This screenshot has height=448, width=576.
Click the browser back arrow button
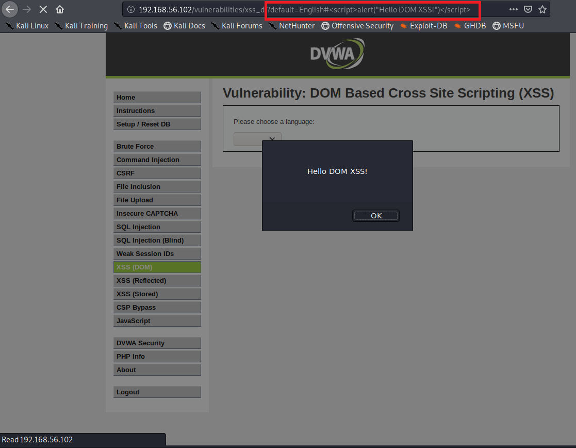click(x=10, y=9)
